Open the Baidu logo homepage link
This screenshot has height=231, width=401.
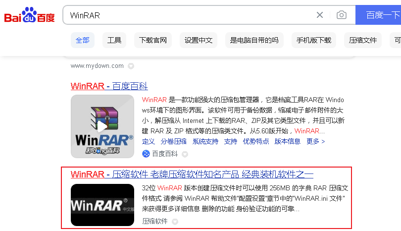(x=29, y=15)
